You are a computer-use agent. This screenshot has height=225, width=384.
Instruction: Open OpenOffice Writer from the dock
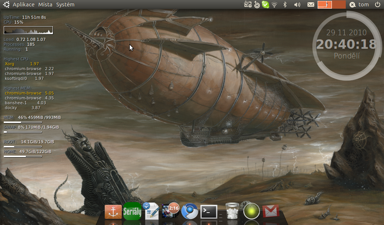[x=151, y=210]
